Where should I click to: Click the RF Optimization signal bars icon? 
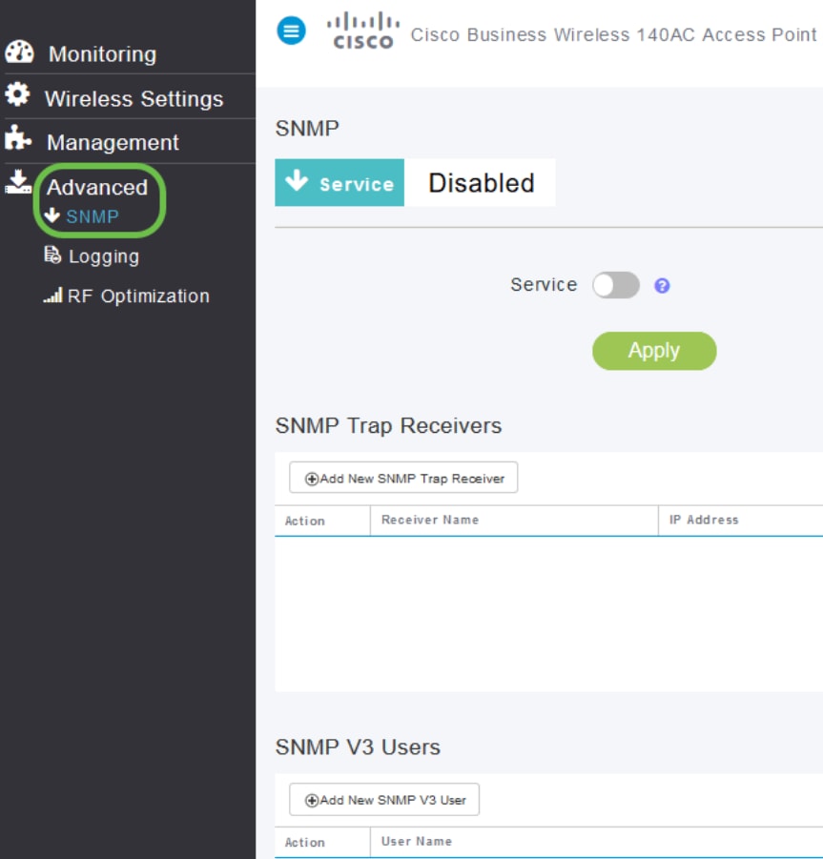(x=53, y=296)
